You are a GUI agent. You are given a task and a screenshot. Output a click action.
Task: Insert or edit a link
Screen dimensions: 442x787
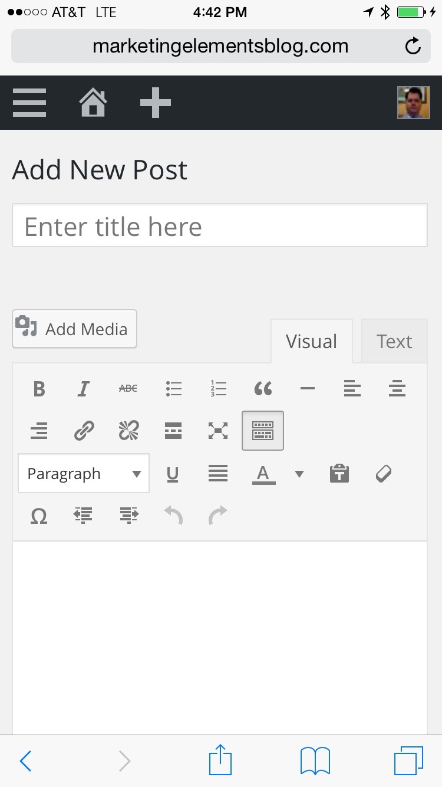(84, 431)
